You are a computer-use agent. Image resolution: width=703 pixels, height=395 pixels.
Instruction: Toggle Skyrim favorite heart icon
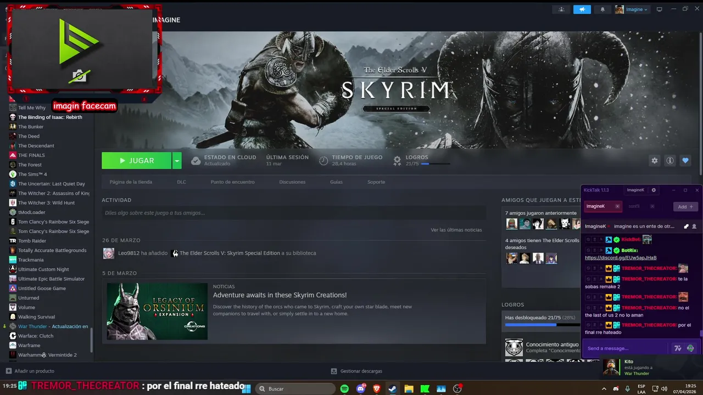point(685,161)
